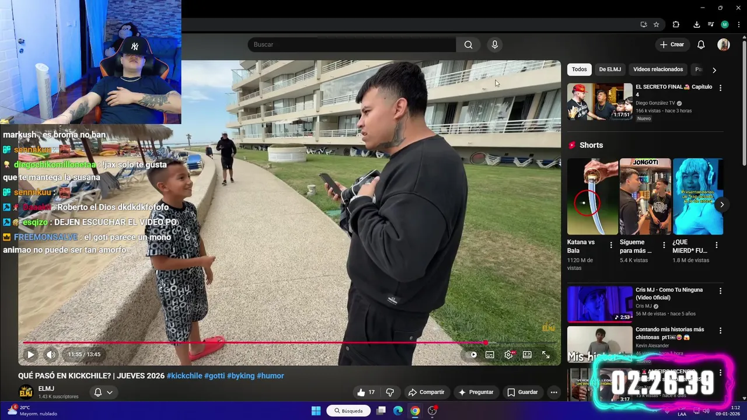Toggle subtitles/captions in the player
Image resolution: width=747 pixels, height=420 pixels.
click(x=490, y=355)
